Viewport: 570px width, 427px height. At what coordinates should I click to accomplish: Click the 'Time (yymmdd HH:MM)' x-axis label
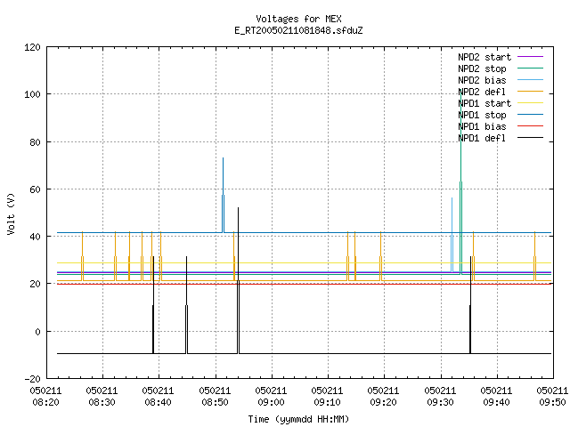pos(298,419)
